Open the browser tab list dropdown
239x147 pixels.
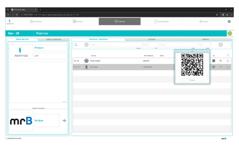8,9
